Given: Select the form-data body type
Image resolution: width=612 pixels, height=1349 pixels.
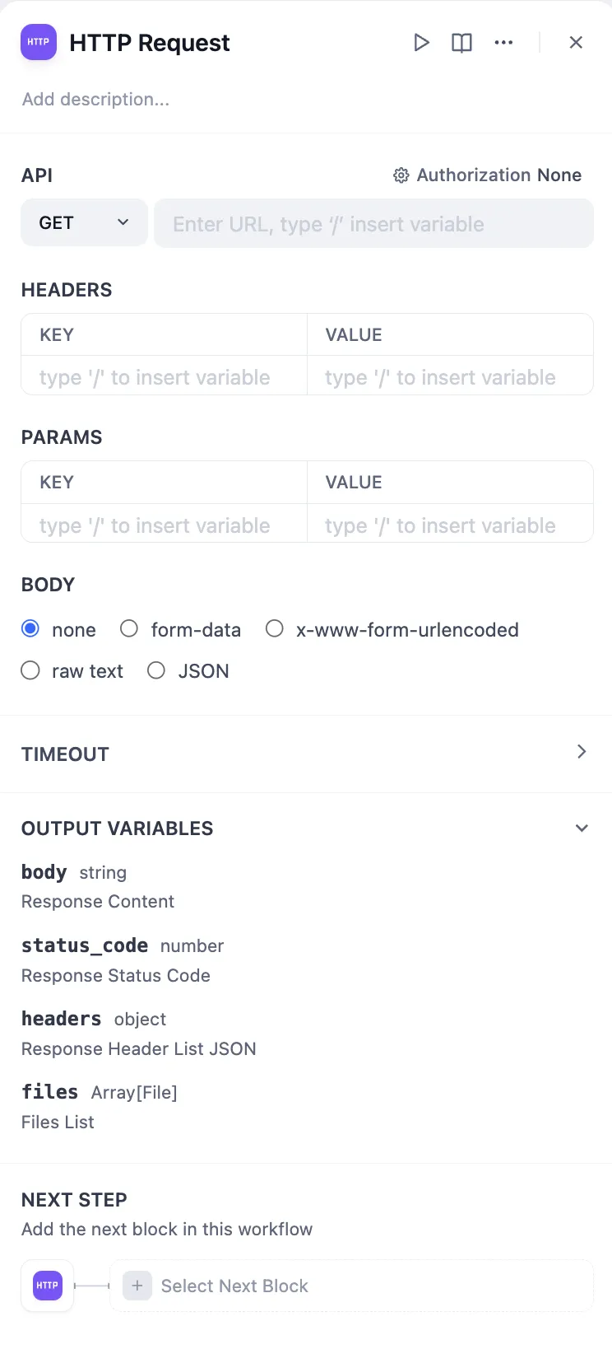Looking at the screenshot, I should (x=129, y=629).
